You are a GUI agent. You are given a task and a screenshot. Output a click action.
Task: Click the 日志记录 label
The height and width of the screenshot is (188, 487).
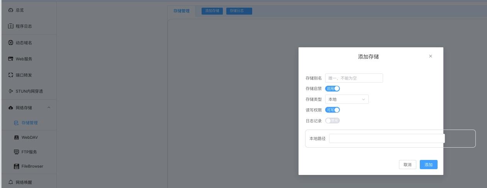(314, 121)
